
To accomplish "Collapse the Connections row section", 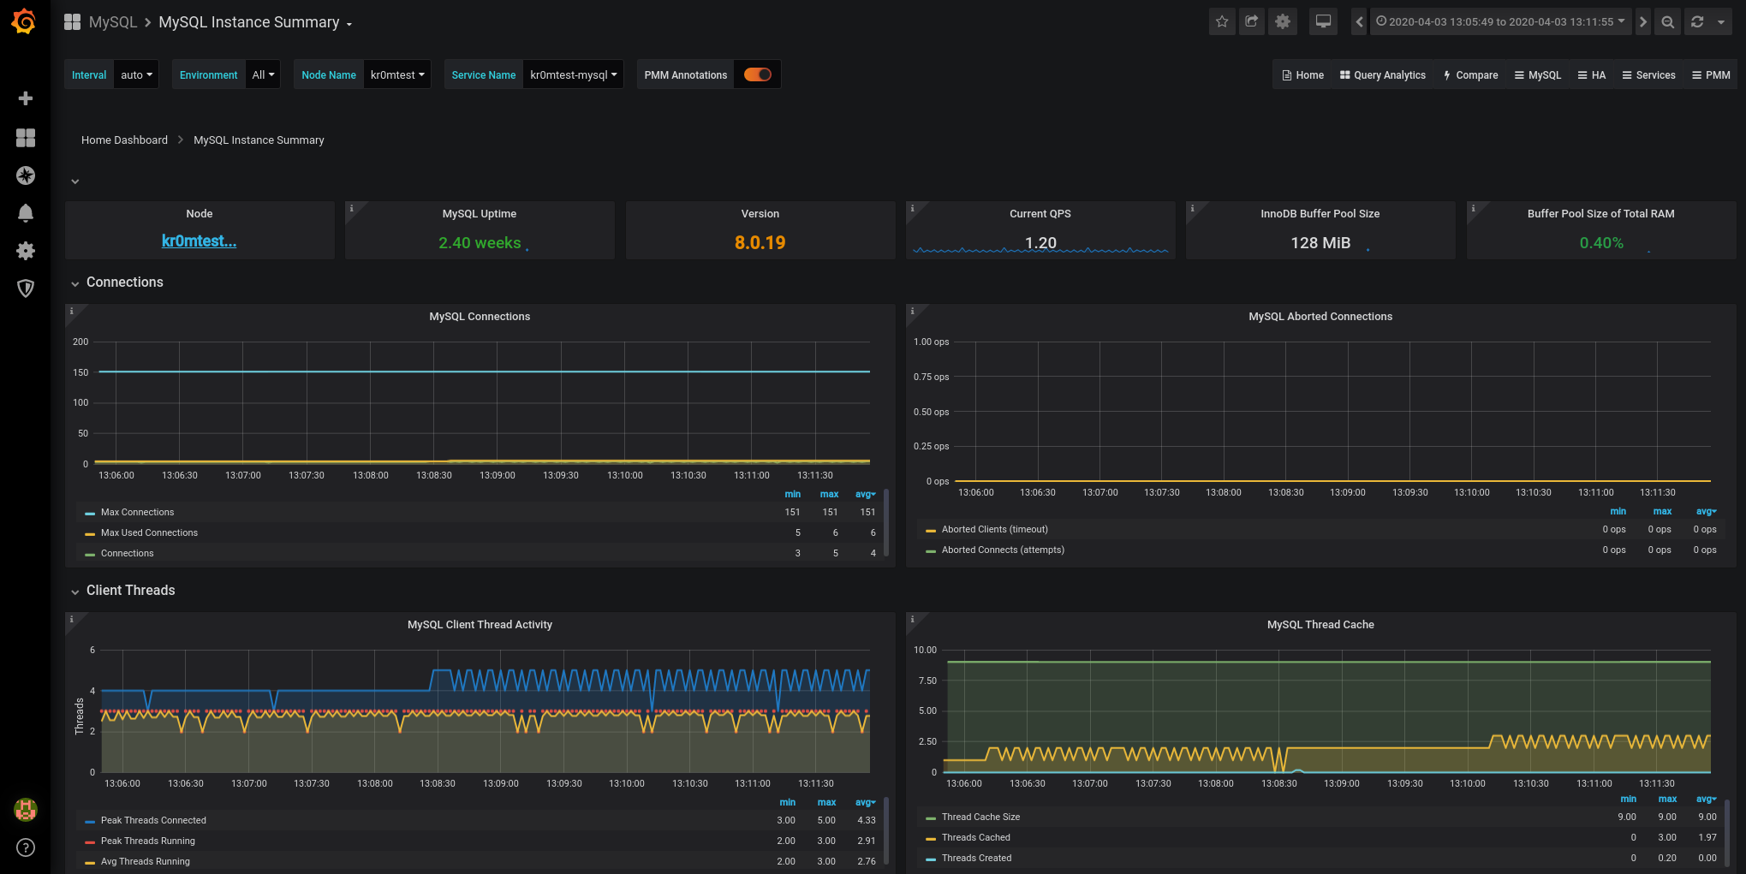I will [124, 282].
